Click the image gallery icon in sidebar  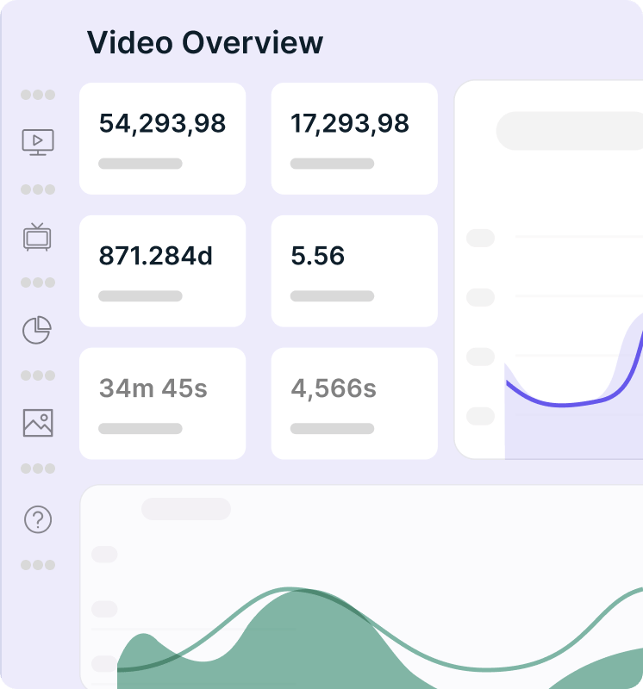point(38,423)
